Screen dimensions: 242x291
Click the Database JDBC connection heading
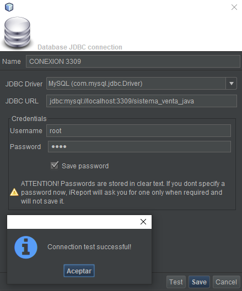[80, 47]
